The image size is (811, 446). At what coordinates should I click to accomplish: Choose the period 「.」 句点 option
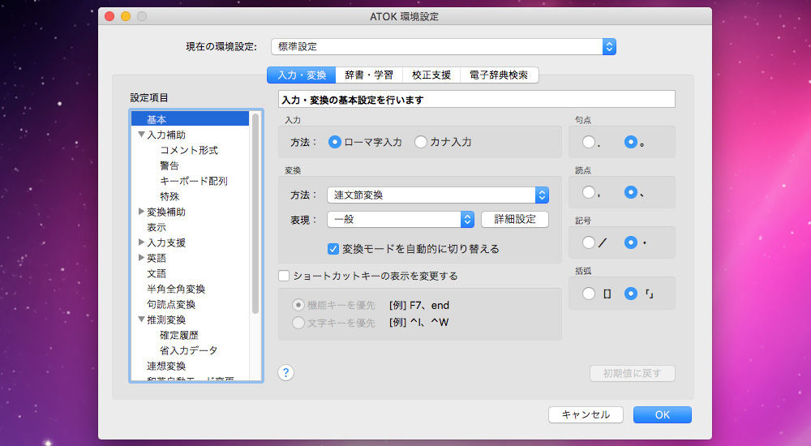589,142
